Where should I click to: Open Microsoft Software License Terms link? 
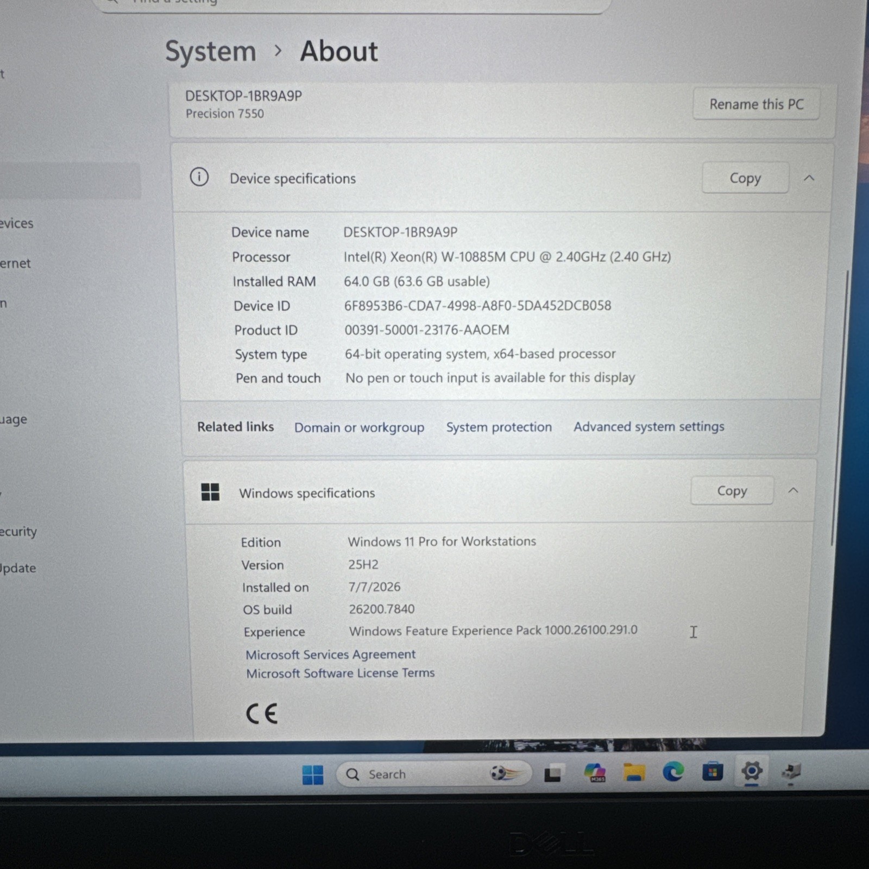click(340, 673)
